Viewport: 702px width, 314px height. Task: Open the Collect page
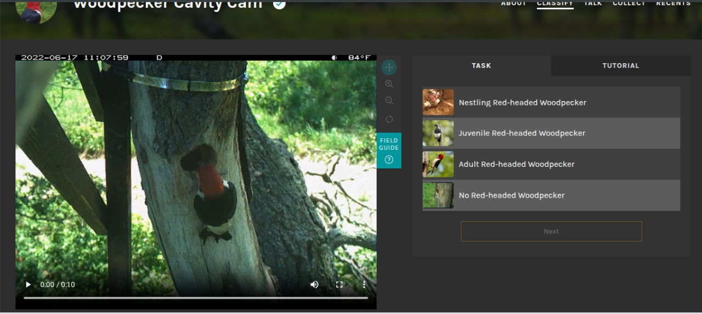point(629,3)
